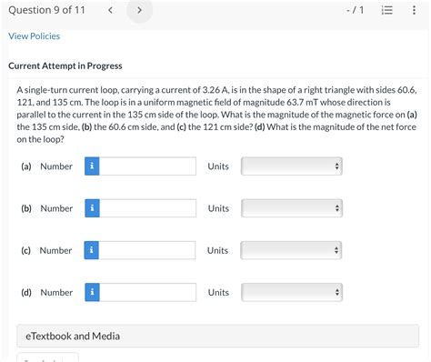Focus the Number field for part (d)
This screenshot has width=431, height=362.
pos(148,292)
